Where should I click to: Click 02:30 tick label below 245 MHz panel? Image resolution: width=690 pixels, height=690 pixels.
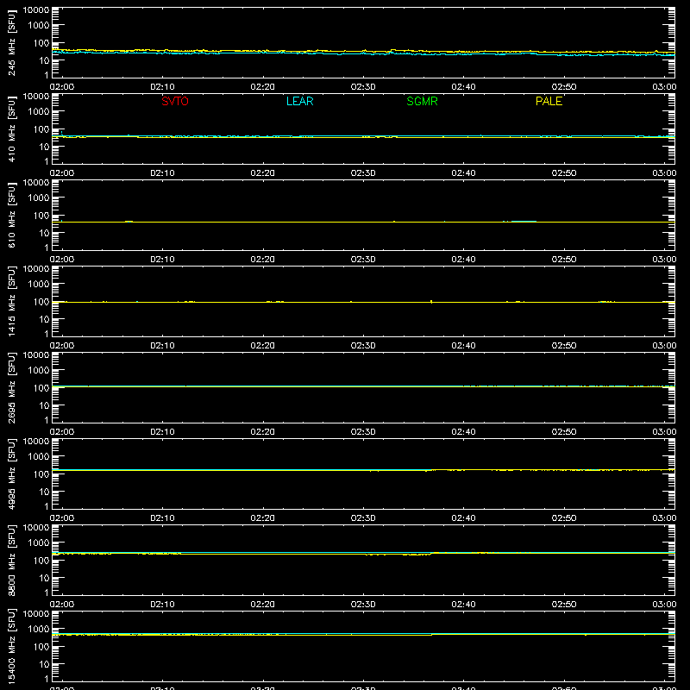point(363,87)
